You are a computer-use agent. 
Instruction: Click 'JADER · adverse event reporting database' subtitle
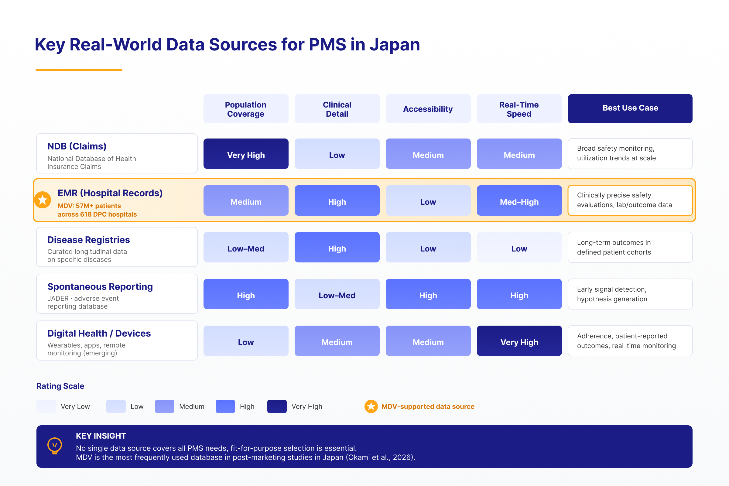(83, 303)
